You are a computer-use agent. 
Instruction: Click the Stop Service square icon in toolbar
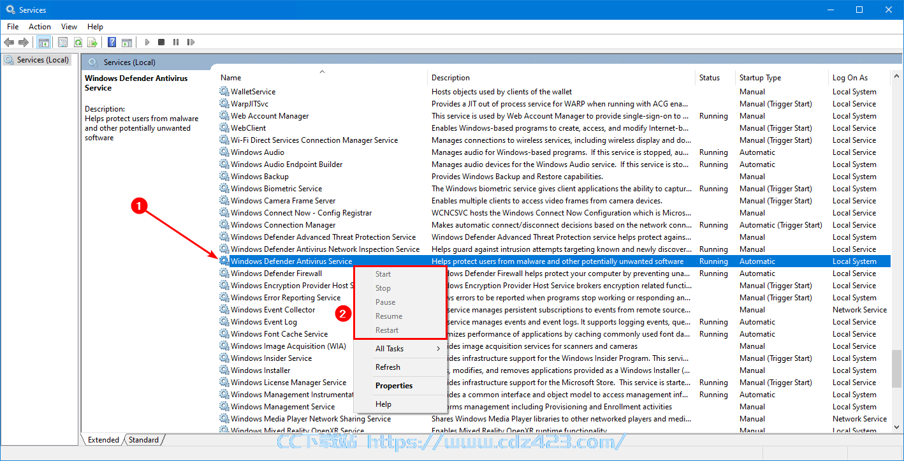pyautogui.click(x=161, y=42)
